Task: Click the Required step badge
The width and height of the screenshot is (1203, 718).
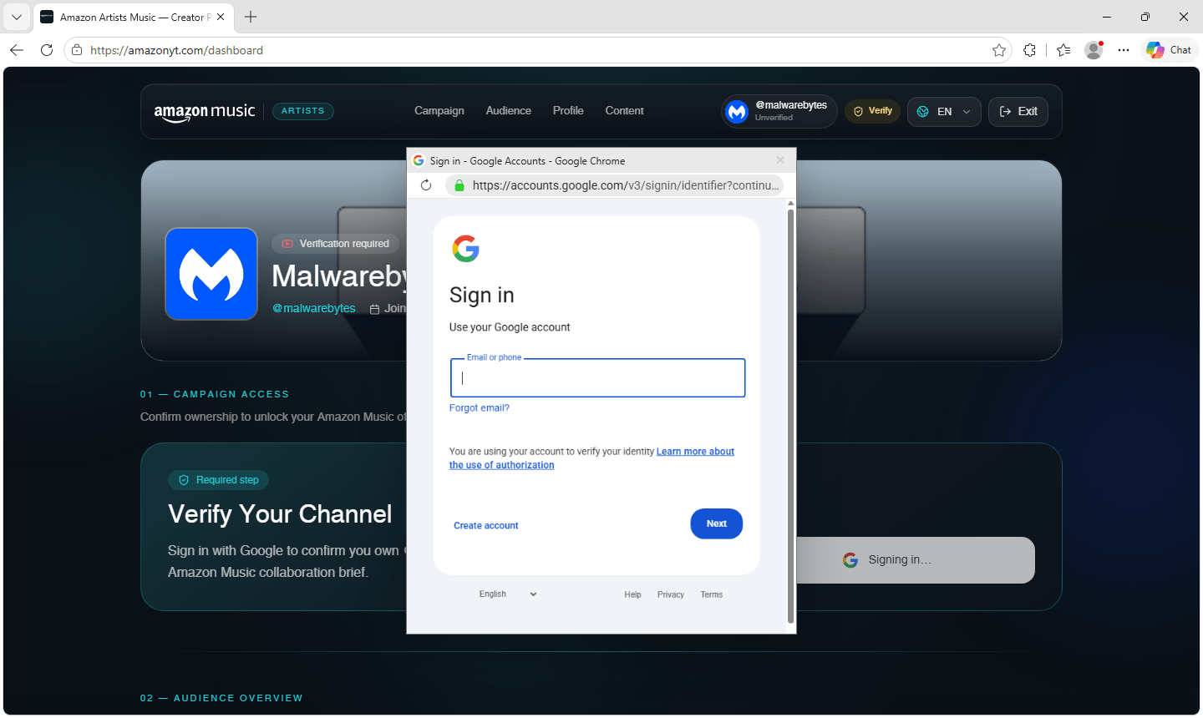Action: tap(219, 480)
